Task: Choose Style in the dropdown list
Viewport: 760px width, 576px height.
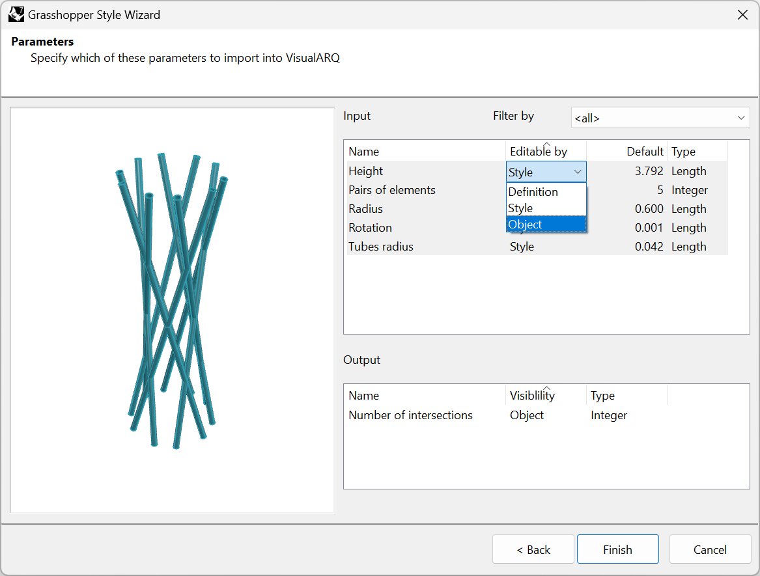Action: tap(546, 208)
